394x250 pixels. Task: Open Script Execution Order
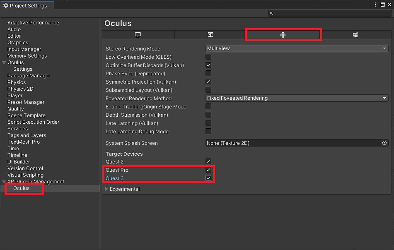[34, 122]
